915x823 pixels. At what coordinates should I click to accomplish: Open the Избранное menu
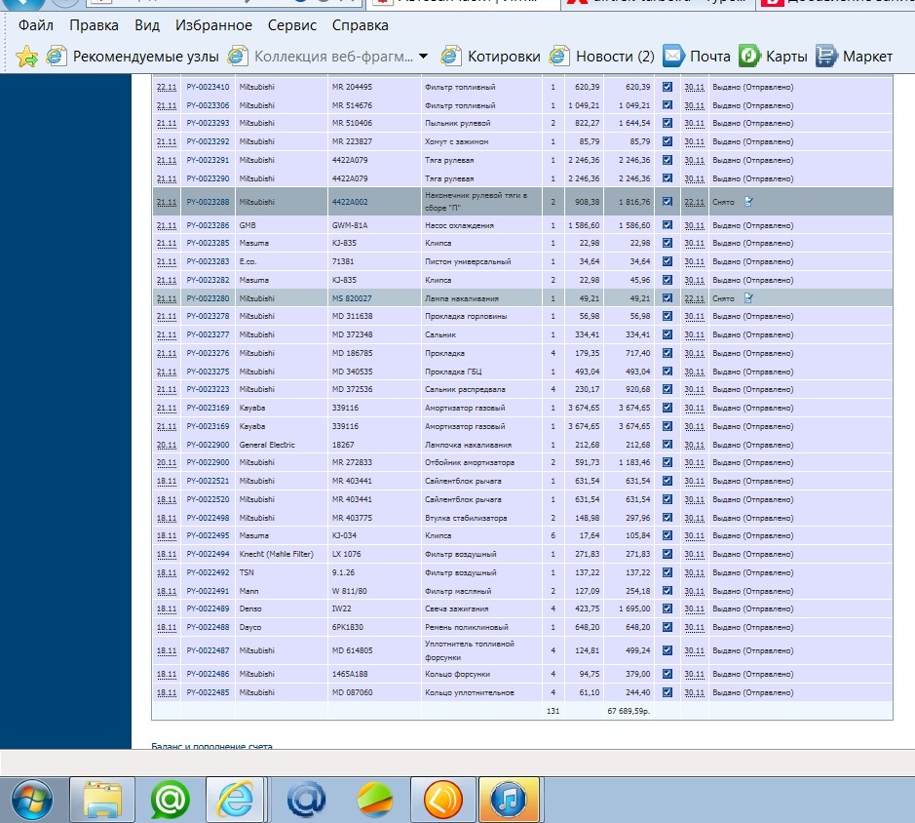pos(213,25)
